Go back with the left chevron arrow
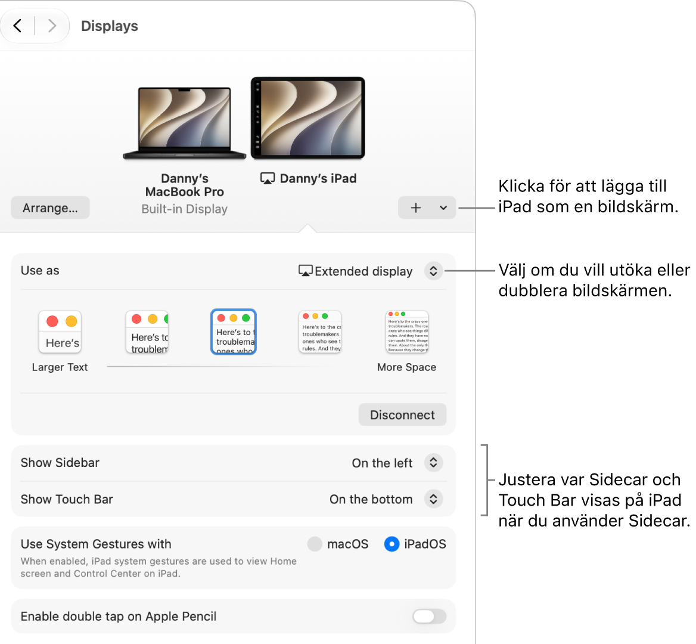The image size is (696, 644). [x=18, y=26]
